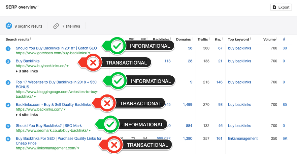Screen dimensions: 297x154
Task: Open dropdown arrow after the seomark.co.uk URL
Action: point(90,131)
